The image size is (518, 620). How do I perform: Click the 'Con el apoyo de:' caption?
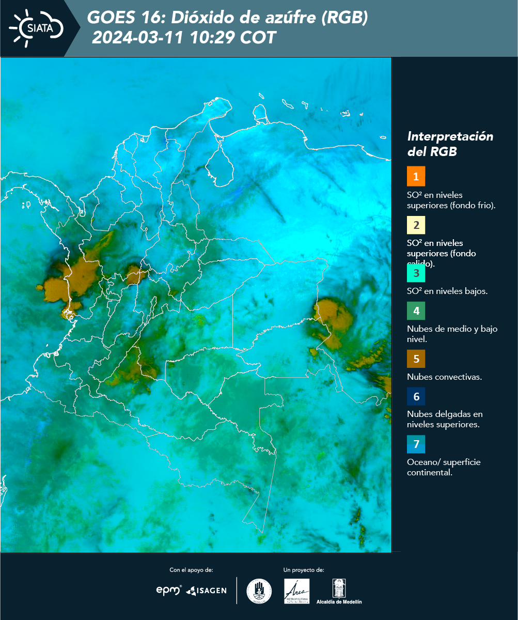(x=191, y=570)
